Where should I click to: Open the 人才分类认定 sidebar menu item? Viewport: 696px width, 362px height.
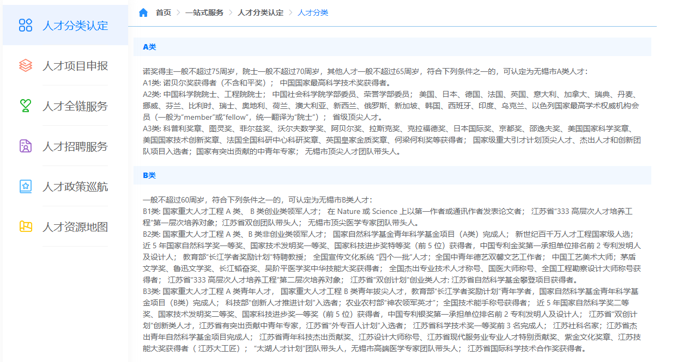click(75, 26)
